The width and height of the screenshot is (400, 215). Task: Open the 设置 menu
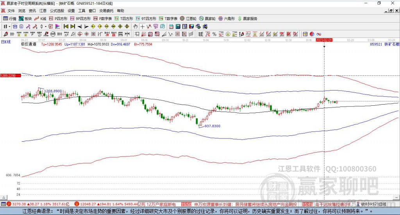(71, 11)
